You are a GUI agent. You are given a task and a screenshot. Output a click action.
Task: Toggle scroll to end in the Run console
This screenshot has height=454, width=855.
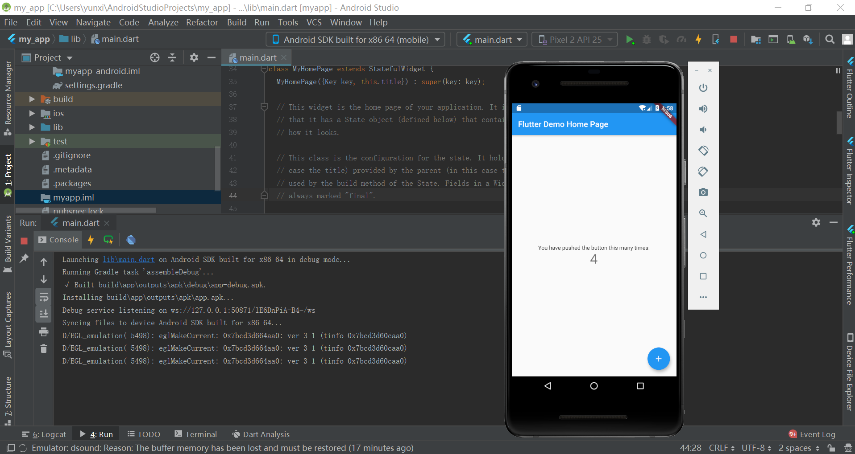[43, 314]
